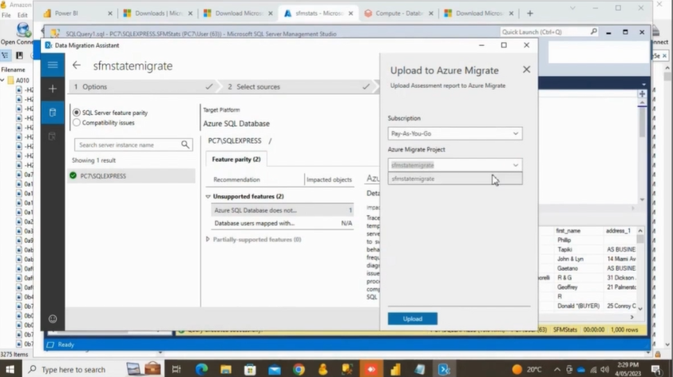Select Database users mapped with... row
673x377 pixels.
283,224
